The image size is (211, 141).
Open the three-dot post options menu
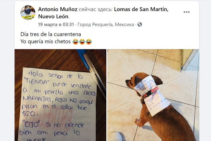(x=186, y=12)
